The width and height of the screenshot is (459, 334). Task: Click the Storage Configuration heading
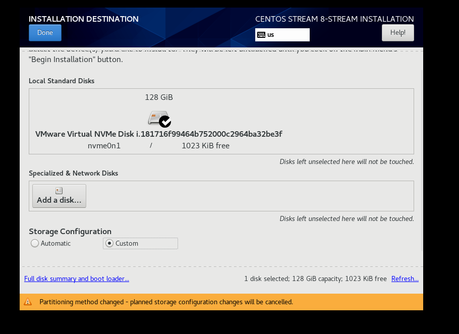pos(70,231)
